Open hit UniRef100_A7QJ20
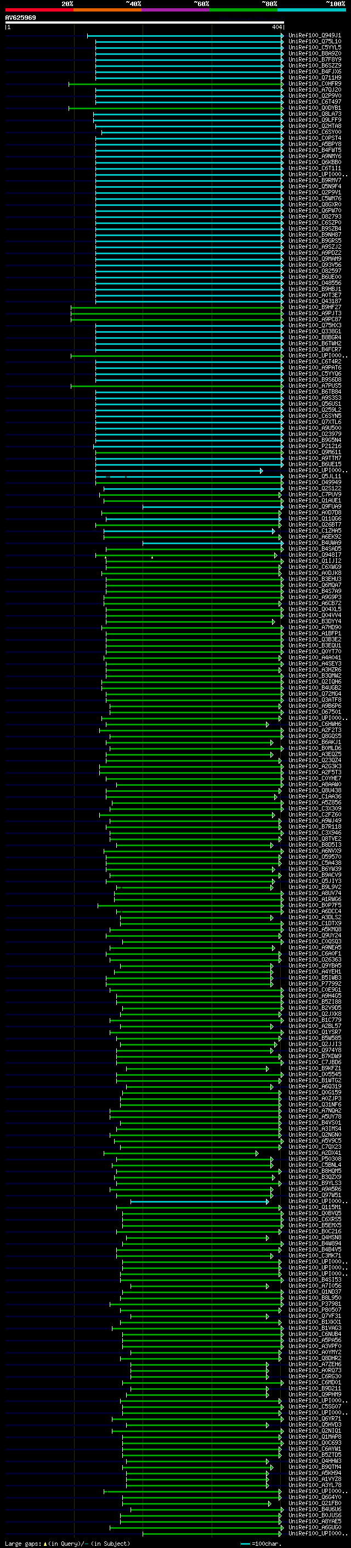 click(314, 90)
